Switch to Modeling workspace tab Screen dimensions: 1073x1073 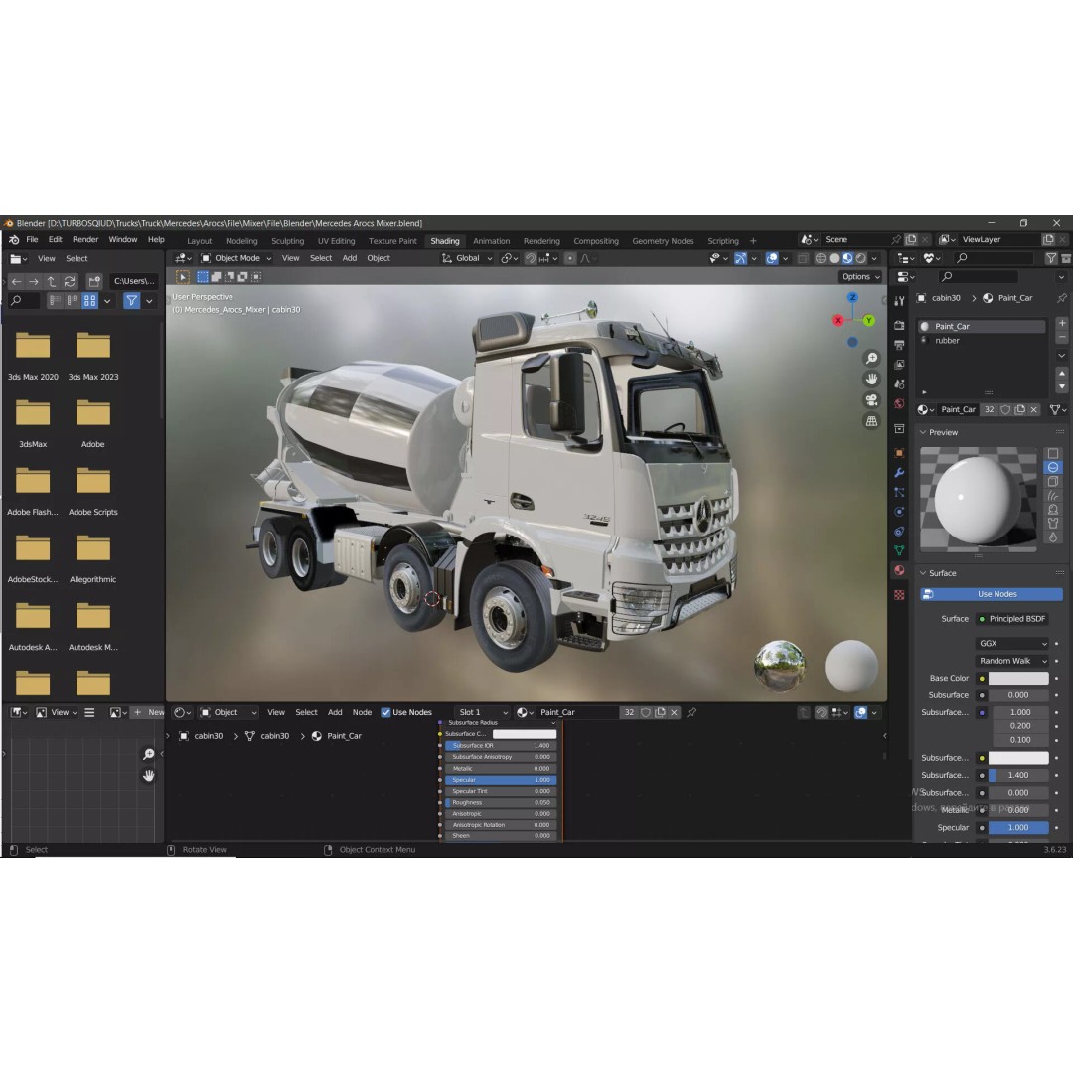pos(241,241)
